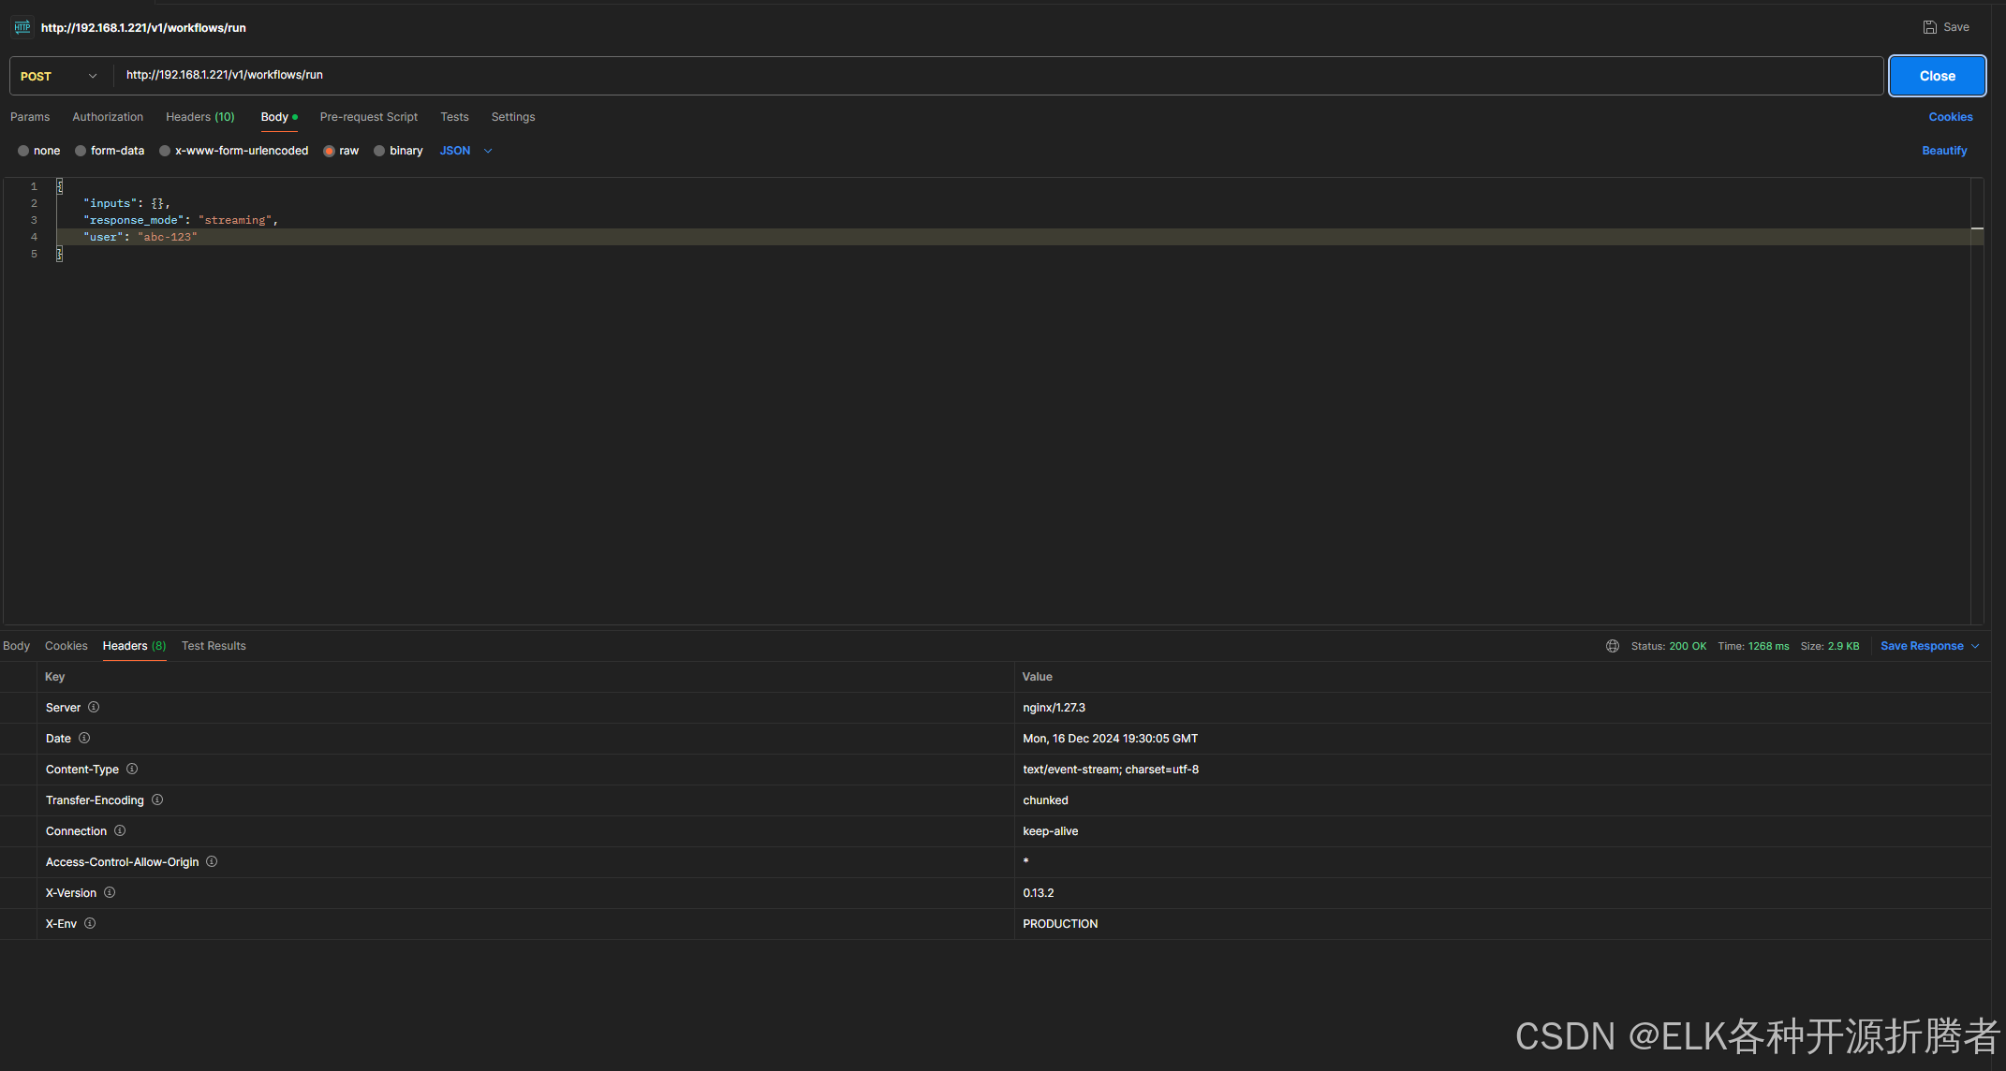Click the Save disk icon

point(1929,27)
